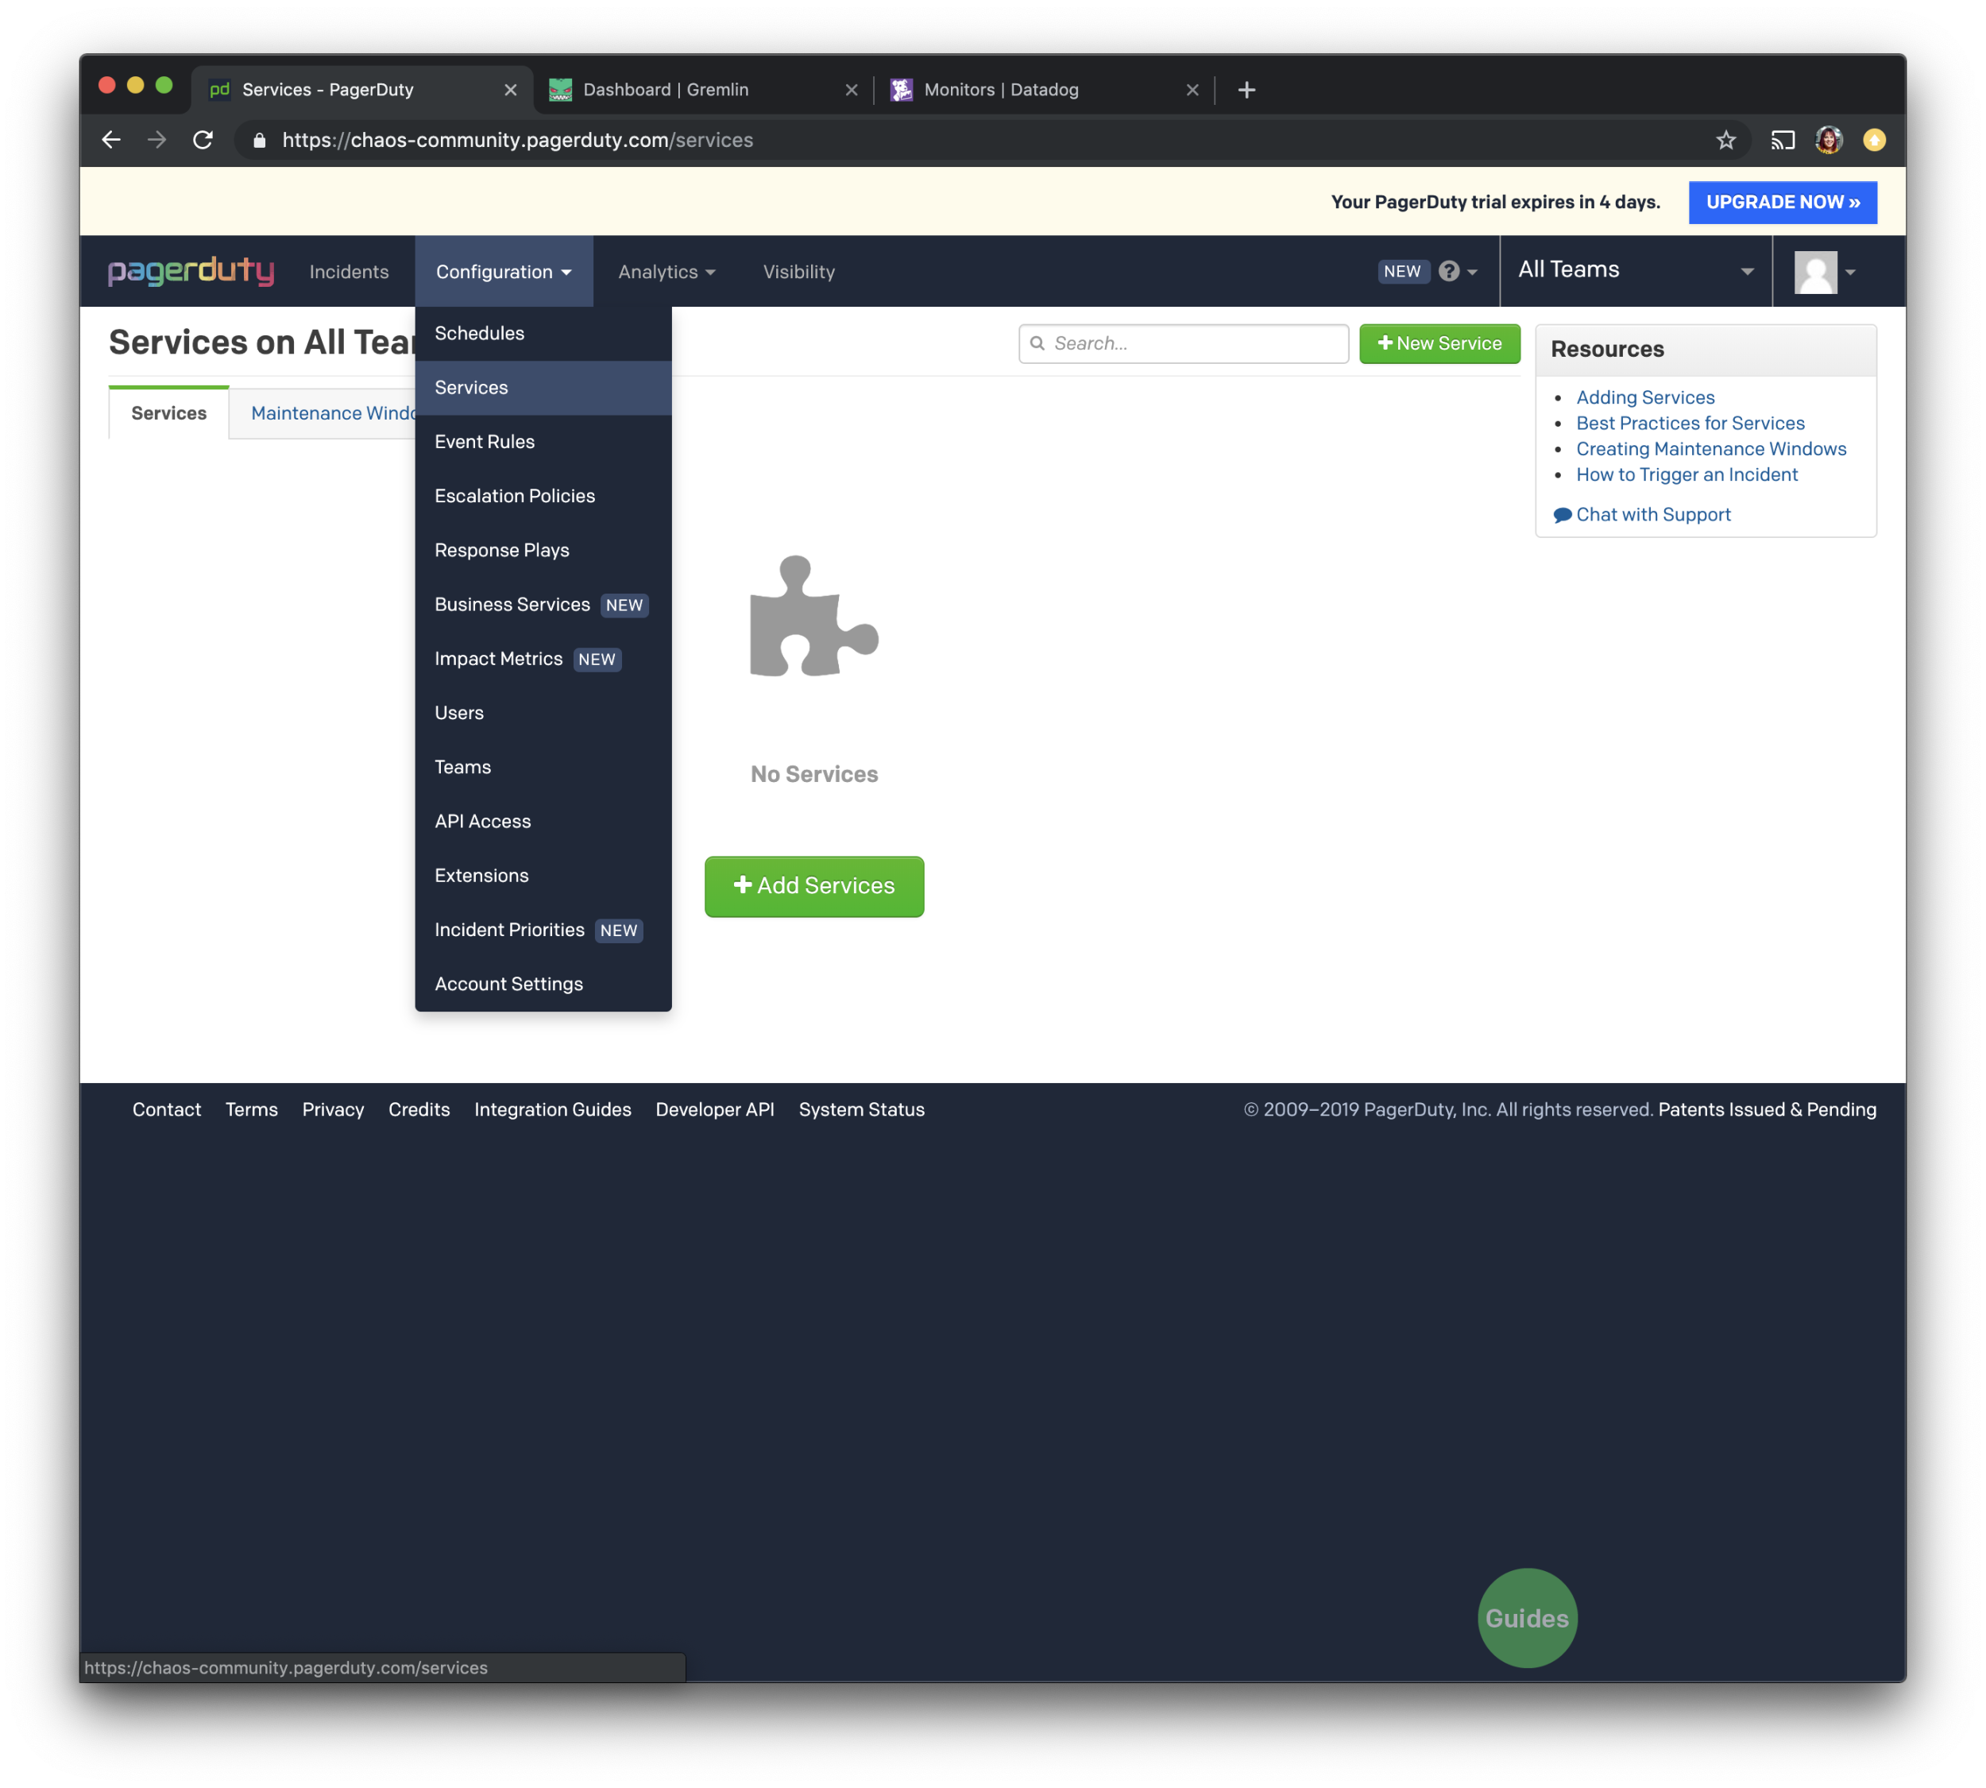The image size is (1986, 1788).
Task: Click the PagerDuty tab favicon
Action: [x=220, y=91]
